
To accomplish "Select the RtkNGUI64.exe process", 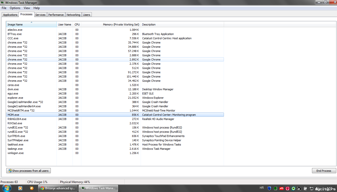I will click(115, 119).
